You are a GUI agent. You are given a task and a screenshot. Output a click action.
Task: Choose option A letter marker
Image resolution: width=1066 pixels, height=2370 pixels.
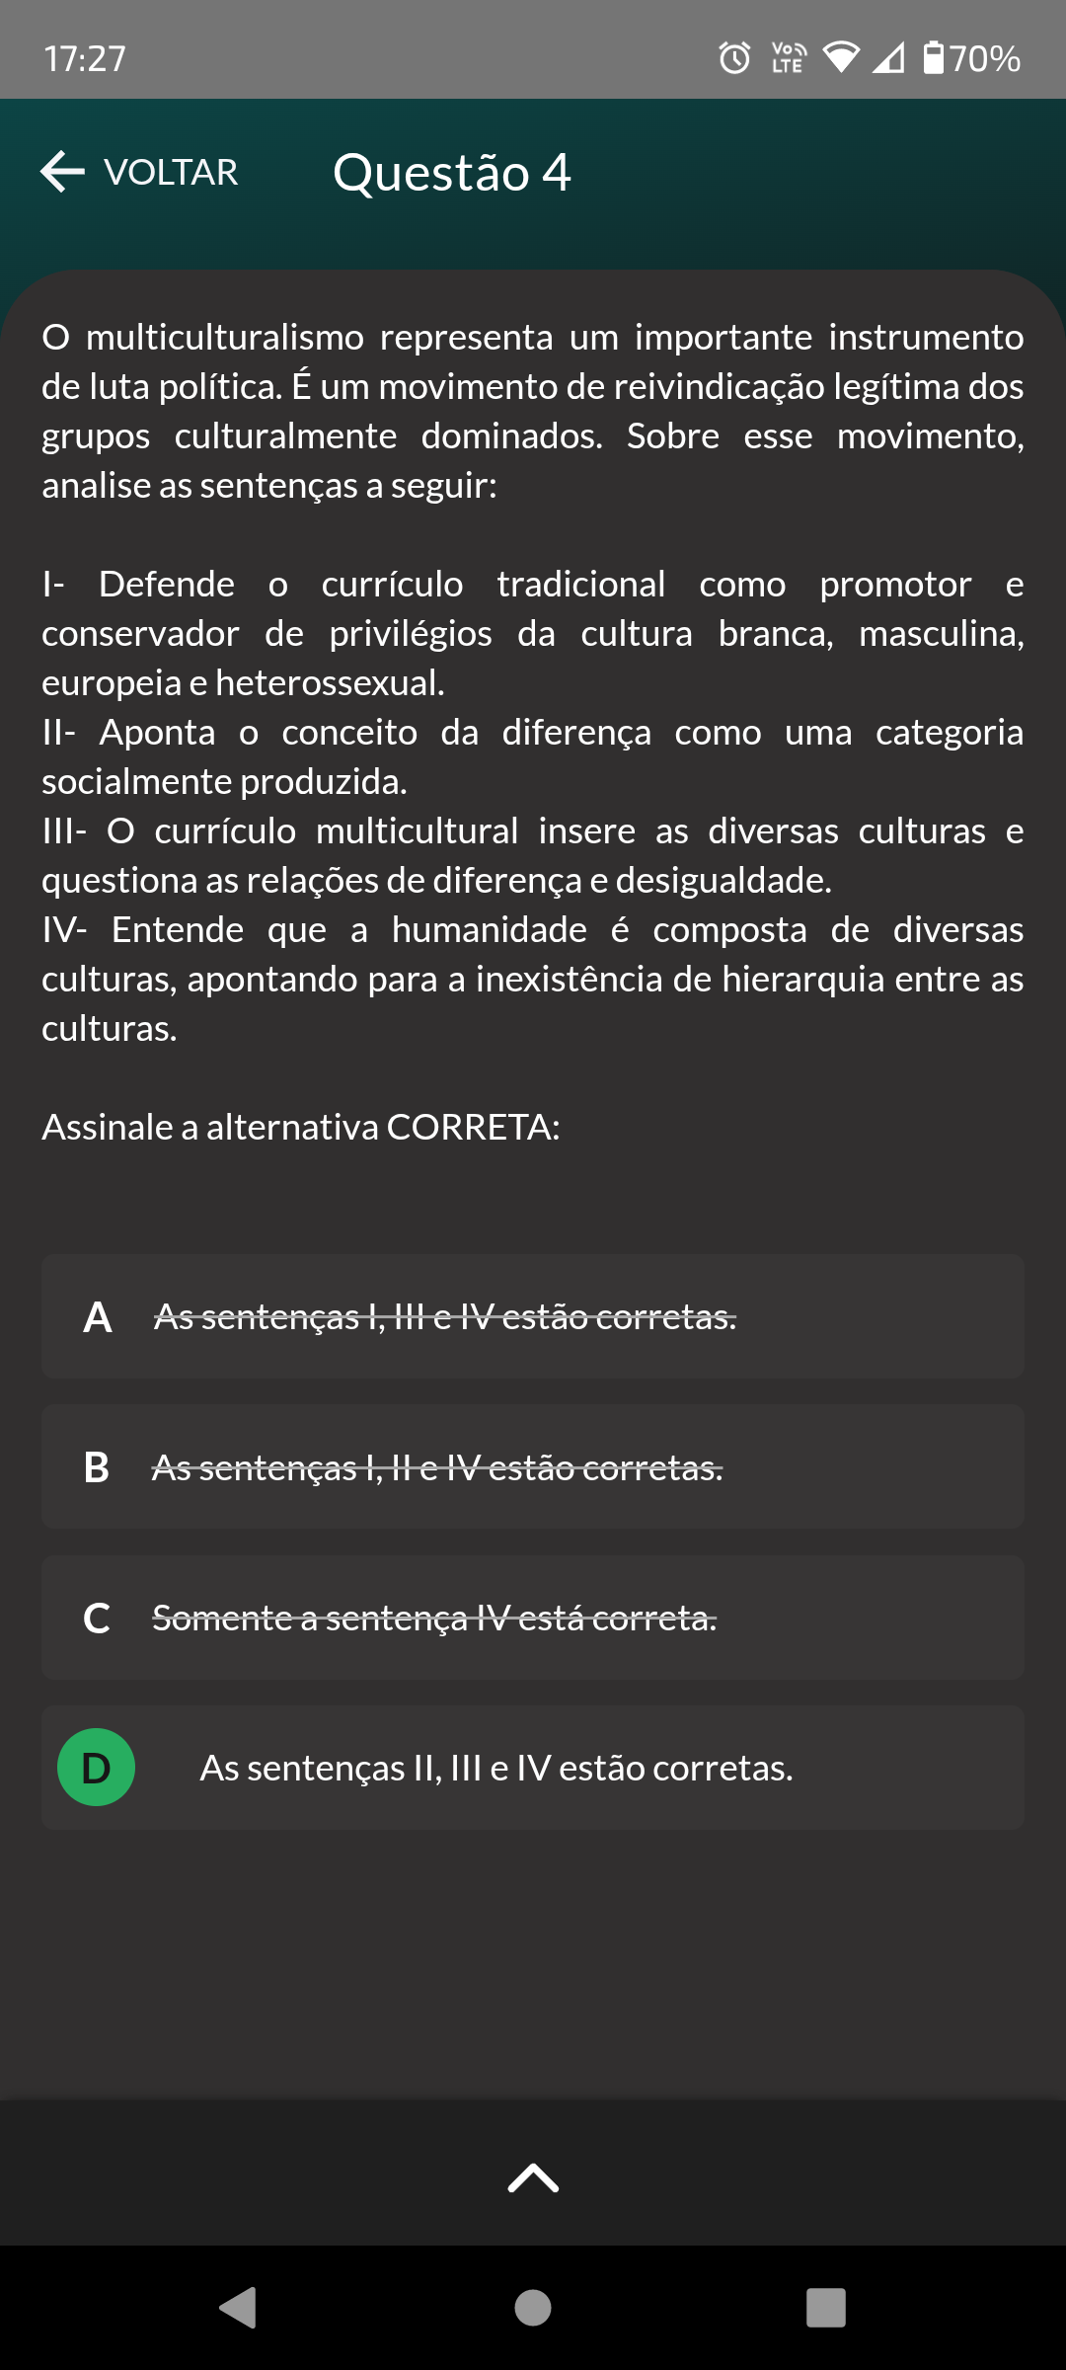tap(97, 1317)
